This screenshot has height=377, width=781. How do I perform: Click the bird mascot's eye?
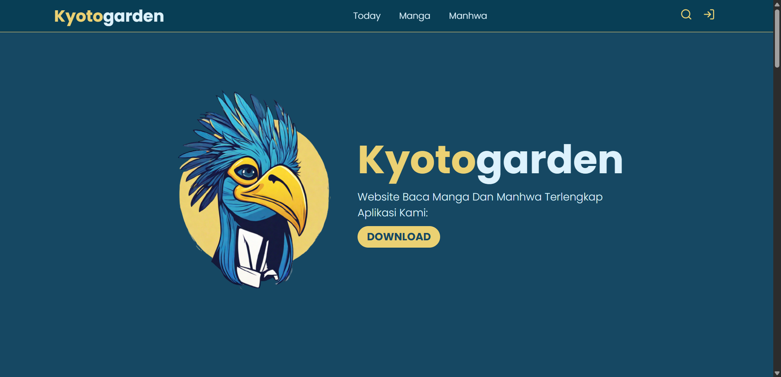tap(247, 172)
